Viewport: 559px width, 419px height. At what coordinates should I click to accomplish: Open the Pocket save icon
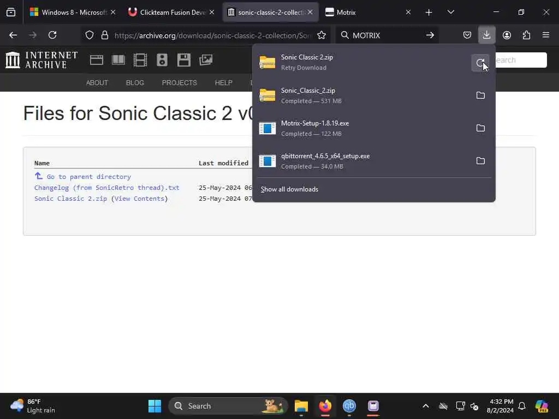pos(467,35)
